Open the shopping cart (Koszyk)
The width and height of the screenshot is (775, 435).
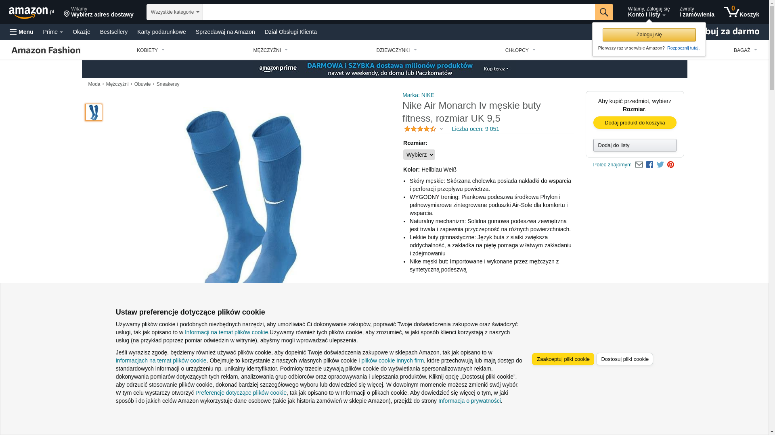741,12
